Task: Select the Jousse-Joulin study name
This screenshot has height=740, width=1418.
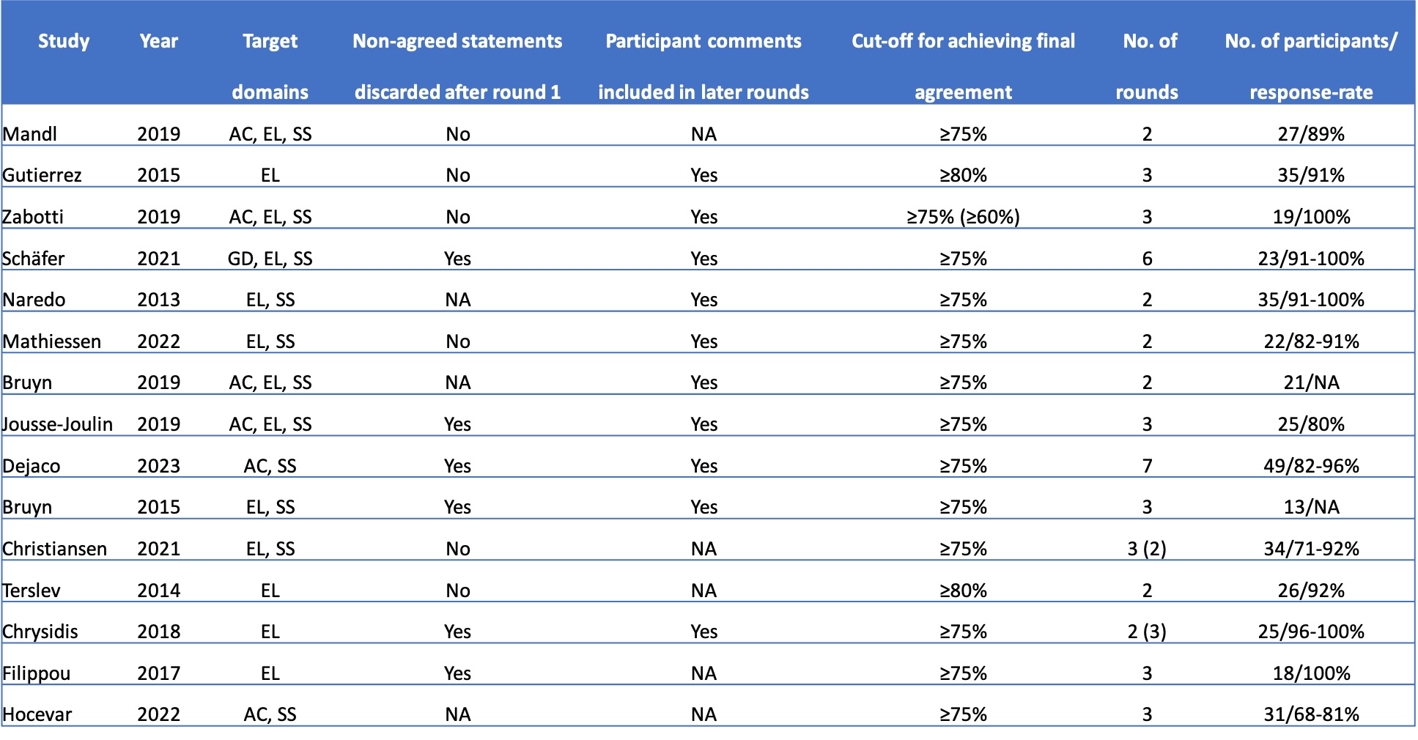Action: click(x=58, y=424)
